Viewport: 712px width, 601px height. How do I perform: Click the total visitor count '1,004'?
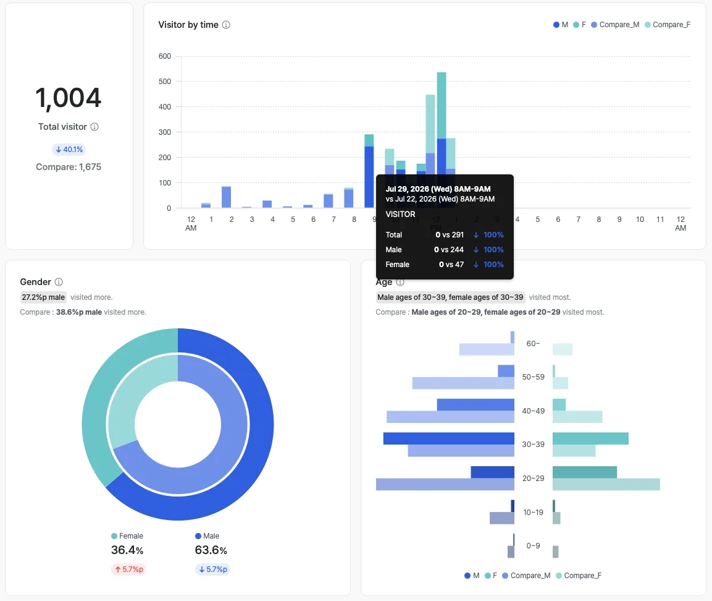(69, 98)
